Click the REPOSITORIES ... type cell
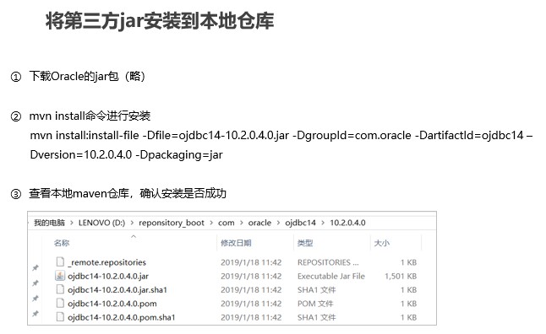546x334 pixels. [x=328, y=262]
